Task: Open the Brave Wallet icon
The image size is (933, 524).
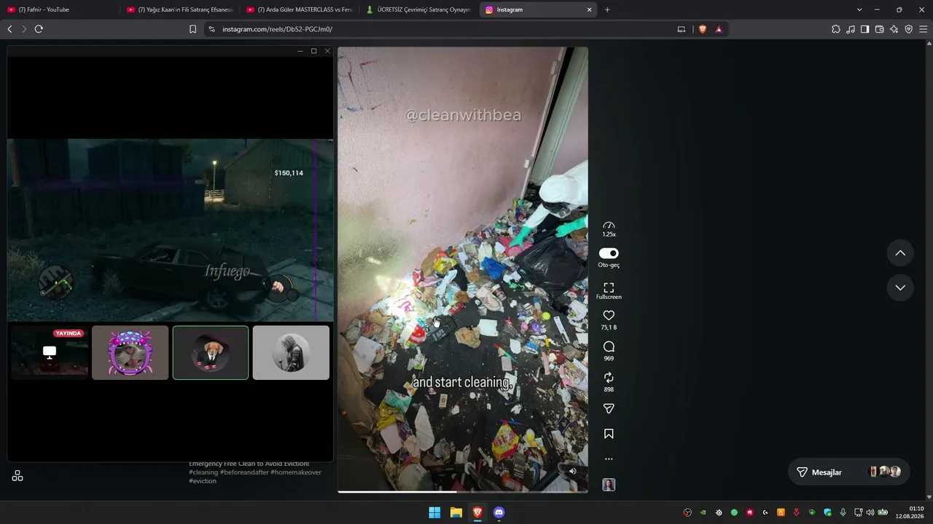Action: [879, 29]
